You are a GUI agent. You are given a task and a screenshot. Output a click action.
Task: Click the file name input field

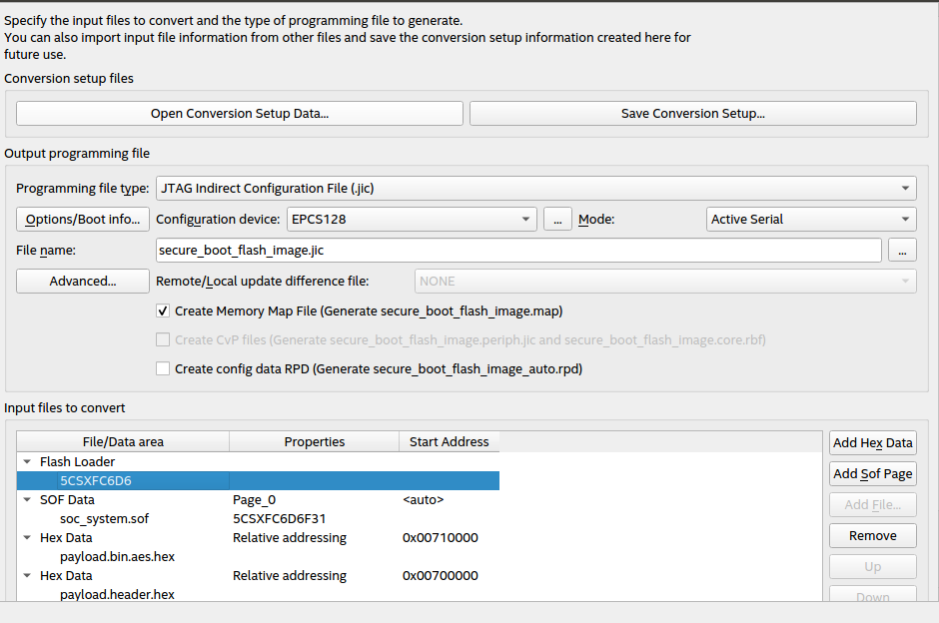[x=517, y=251]
